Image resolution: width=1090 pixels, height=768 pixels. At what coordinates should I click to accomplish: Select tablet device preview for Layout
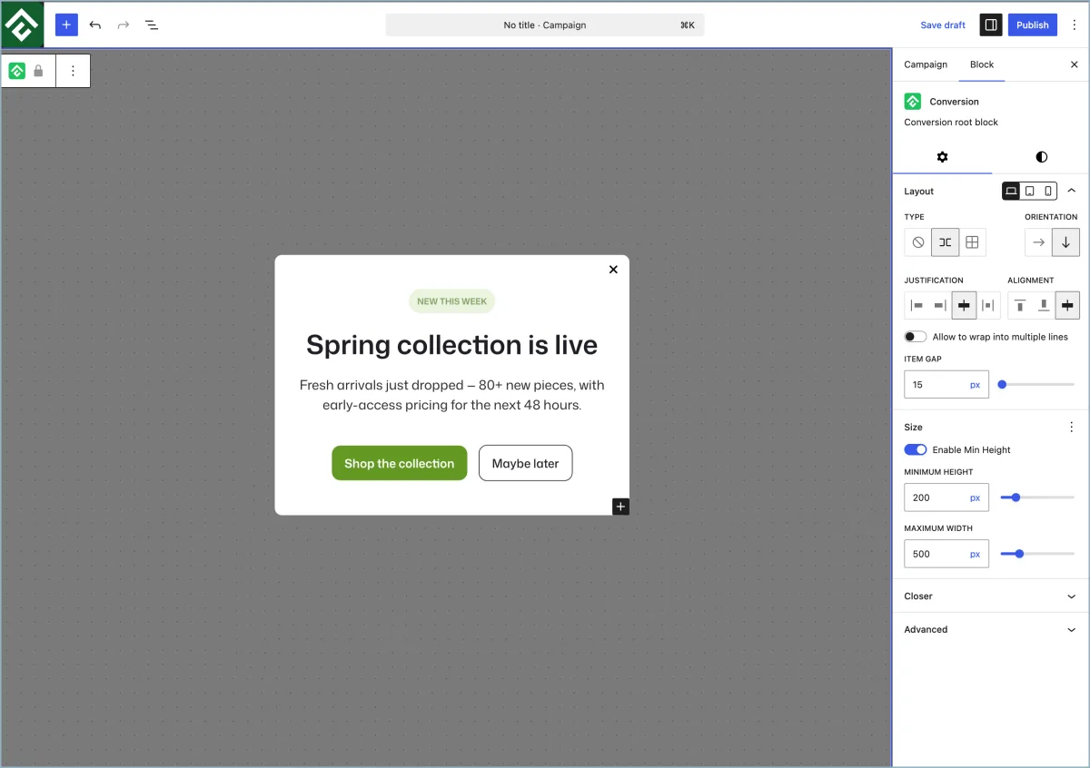(1030, 191)
